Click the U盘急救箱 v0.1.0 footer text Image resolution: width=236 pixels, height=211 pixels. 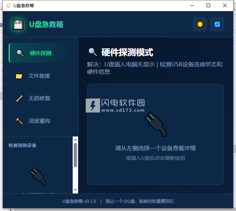(x=79, y=201)
